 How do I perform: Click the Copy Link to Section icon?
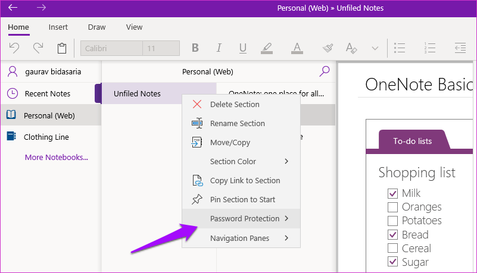pos(198,180)
